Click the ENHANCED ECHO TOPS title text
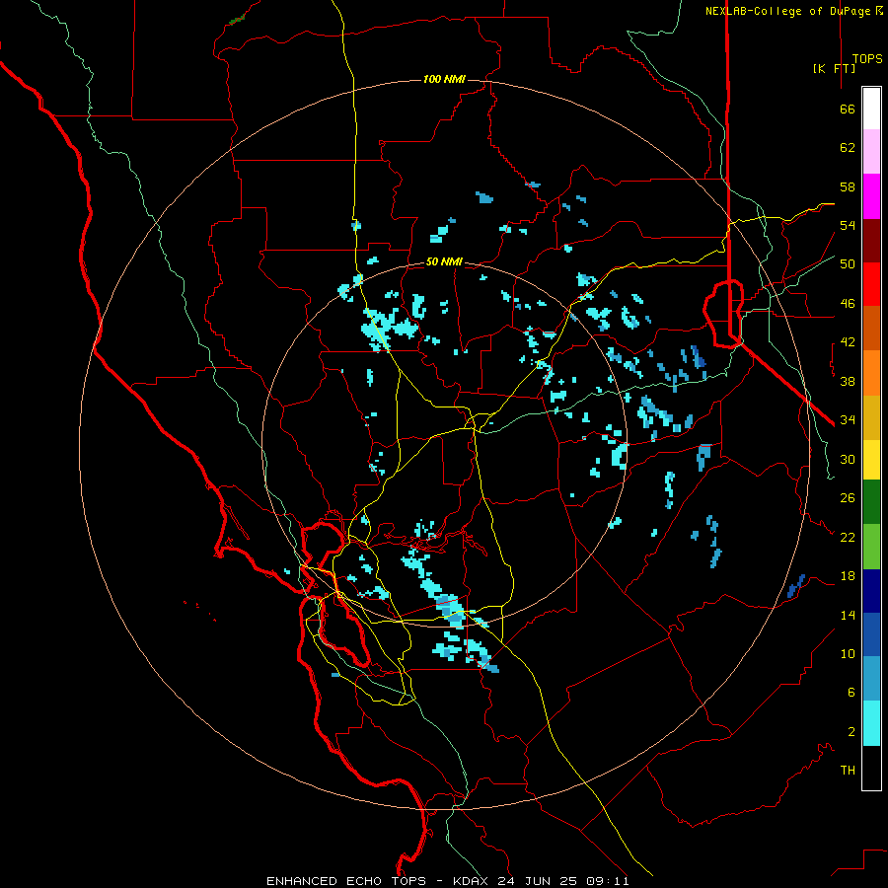This screenshot has height=888, width=888. [346, 881]
